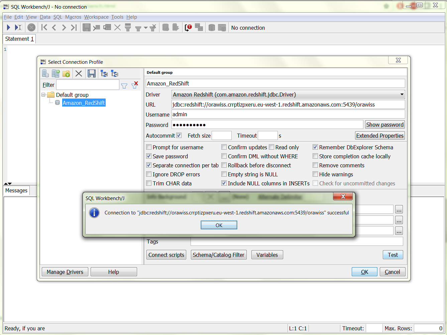The image size is (447, 335).
Task: Create a new connection profile icon
Action: point(45,73)
